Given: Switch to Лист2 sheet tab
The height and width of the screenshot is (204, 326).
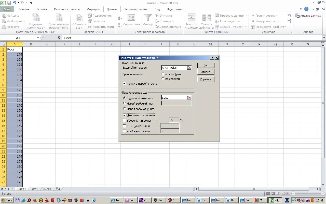Looking at the screenshot, I should 34,189.
